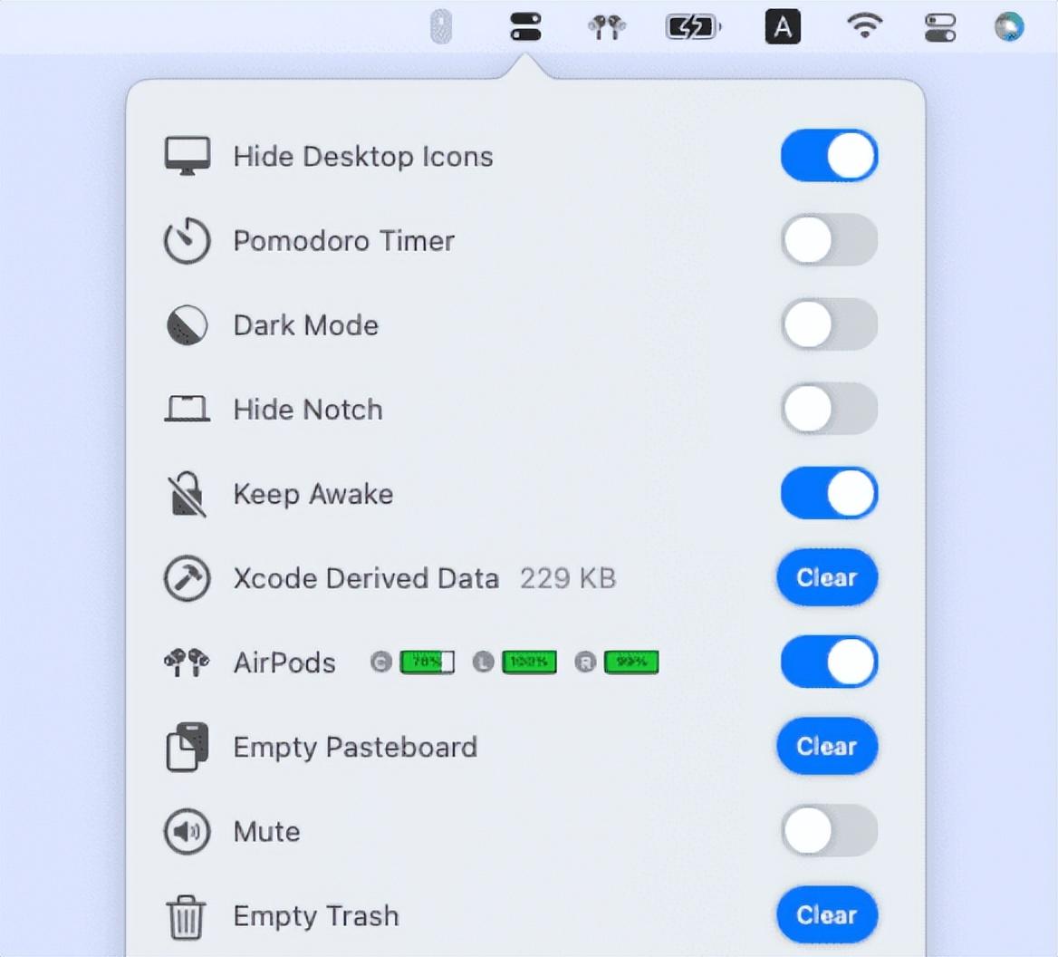Toggle the AirPods connection switch off
This screenshot has height=957, width=1058.
point(829,662)
